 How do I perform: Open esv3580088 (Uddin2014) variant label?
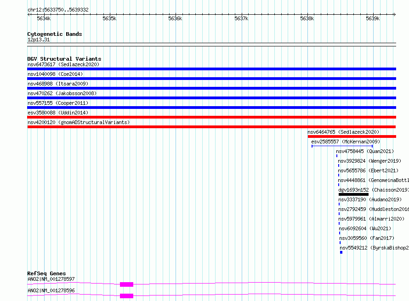click(58, 113)
